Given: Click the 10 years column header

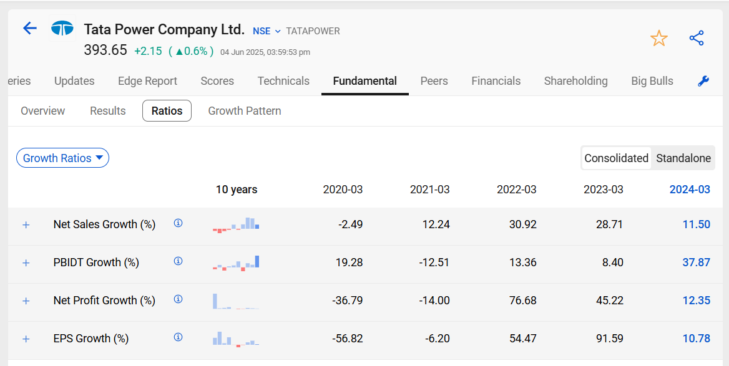Looking at the screenshot, I should tap(236, 190).
